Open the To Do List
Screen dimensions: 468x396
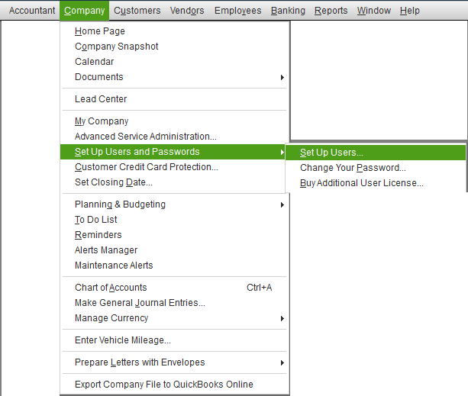pyautogui.click(x=96, y=220)
